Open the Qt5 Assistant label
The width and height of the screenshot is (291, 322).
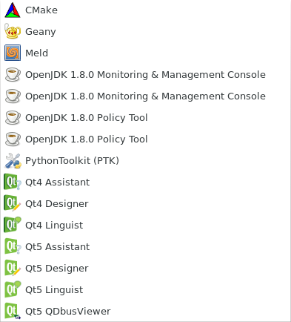[57, 246]
